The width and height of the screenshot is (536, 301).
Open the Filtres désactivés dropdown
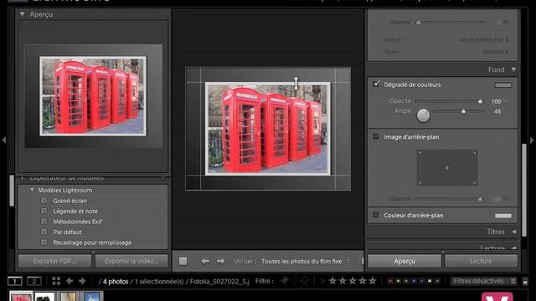483,281
